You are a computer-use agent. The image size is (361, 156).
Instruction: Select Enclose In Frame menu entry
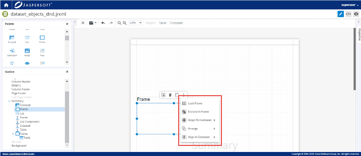click(198, 112)
